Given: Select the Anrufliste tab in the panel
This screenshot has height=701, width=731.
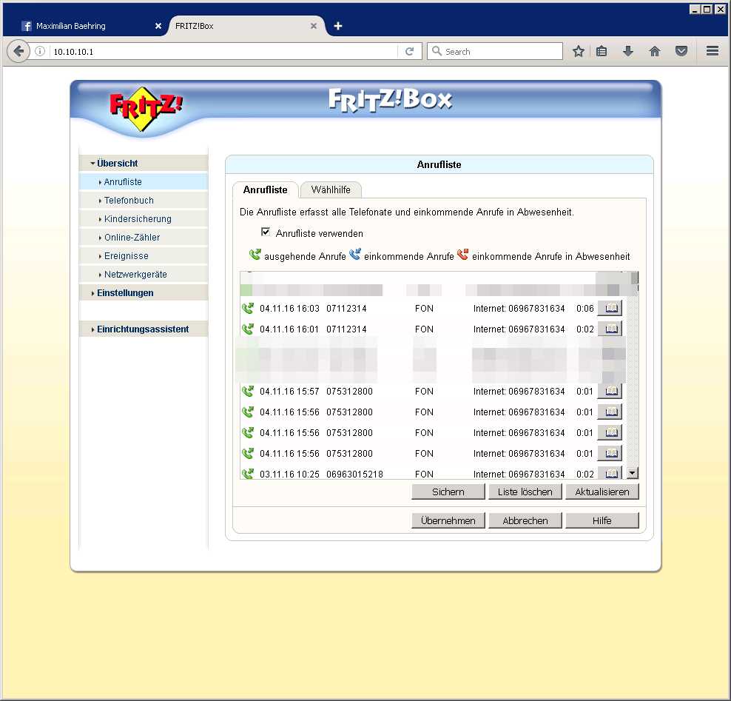Looking at the screenshot, I should [266, 189].
